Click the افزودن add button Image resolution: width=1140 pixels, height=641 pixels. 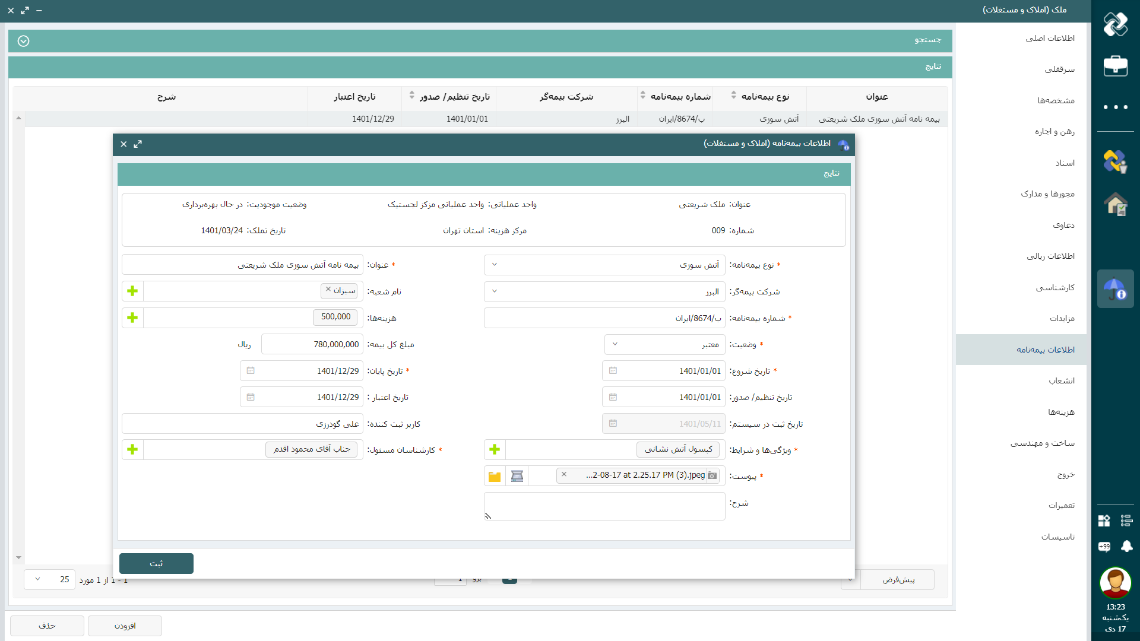[x=125, y=626]
